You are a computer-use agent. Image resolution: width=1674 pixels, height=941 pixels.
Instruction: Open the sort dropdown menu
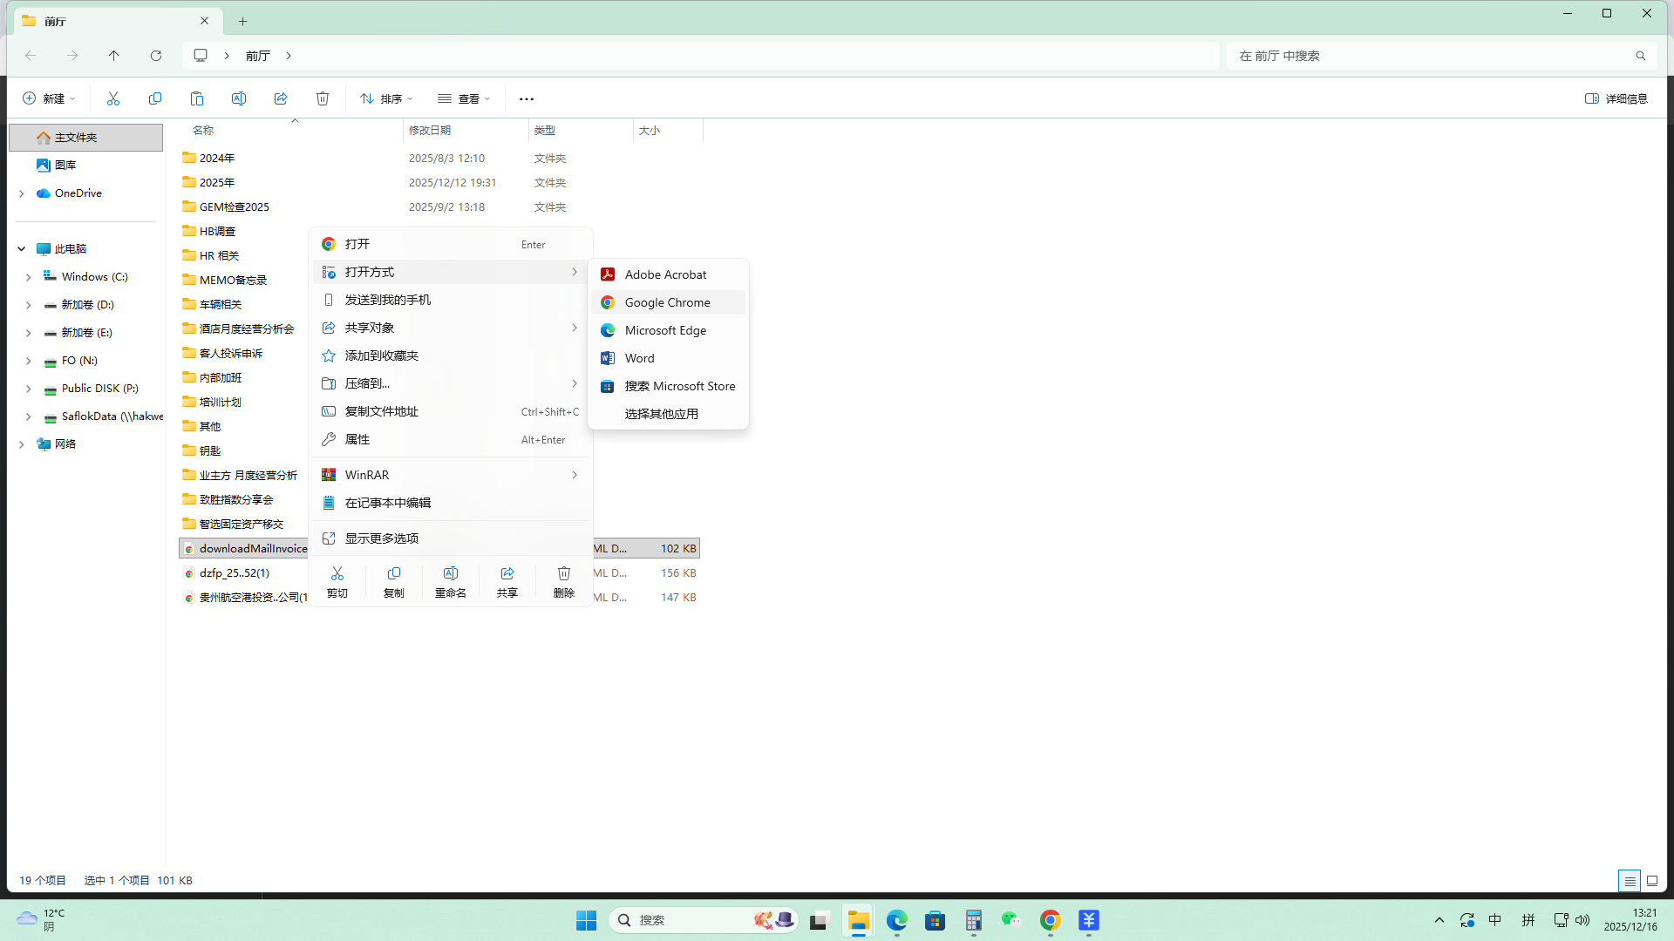click(x=386, y=98)
